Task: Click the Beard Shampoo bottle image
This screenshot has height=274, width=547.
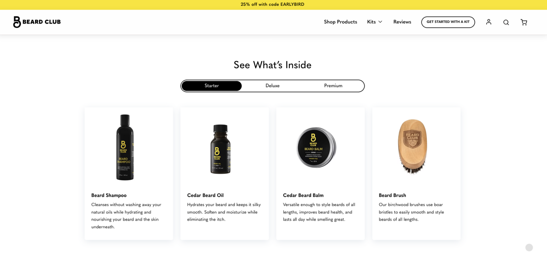Action: (125, 147)
